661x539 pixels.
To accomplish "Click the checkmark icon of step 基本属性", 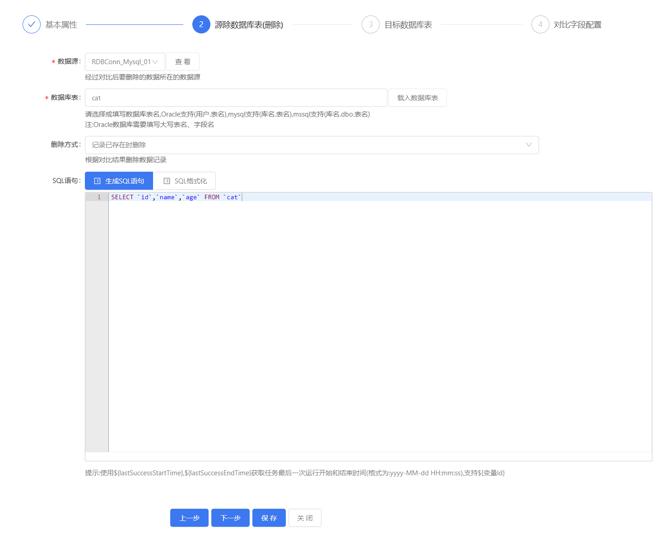I will point(32,24).
